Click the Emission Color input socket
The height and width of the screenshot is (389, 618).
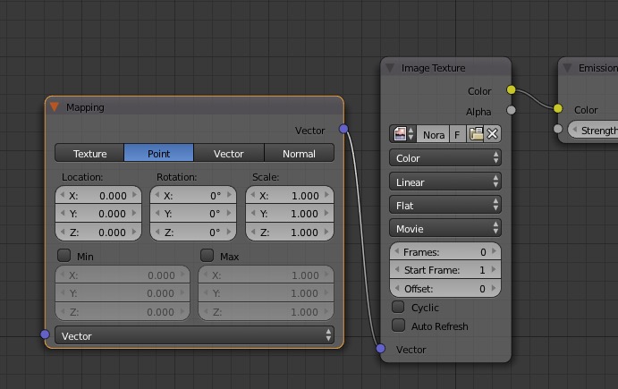[558, 108]
